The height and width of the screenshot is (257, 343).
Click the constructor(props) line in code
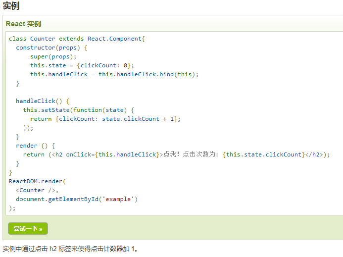(51, 48)
